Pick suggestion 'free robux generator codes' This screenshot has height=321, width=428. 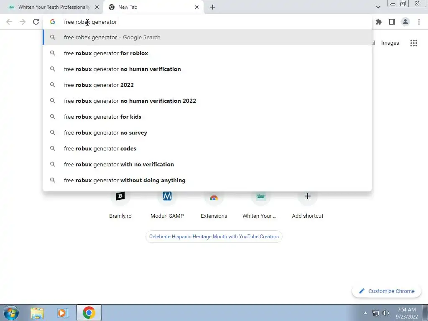[207, 148]
